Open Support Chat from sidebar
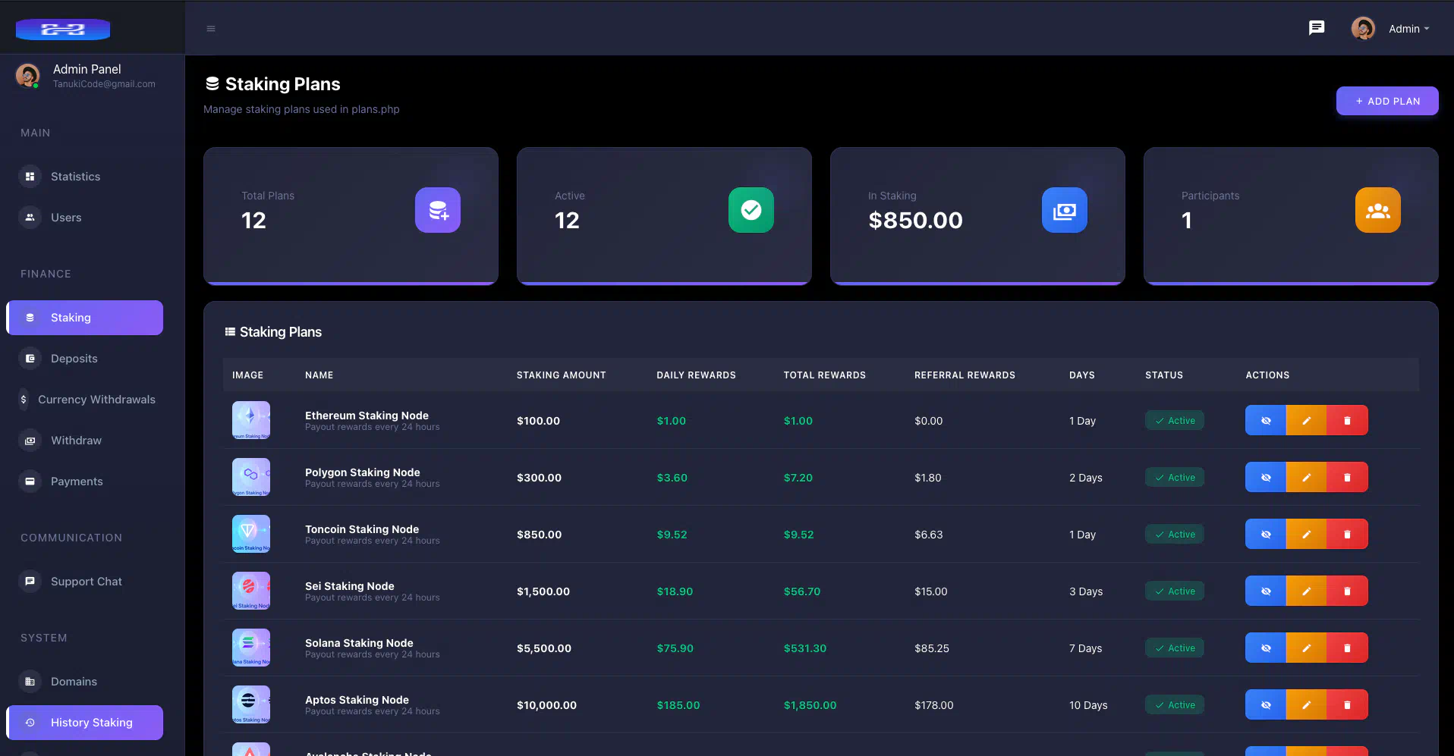1454x756 pixels. click(86, 582)
